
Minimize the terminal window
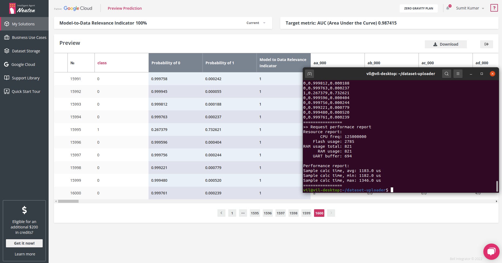[471, 74]
